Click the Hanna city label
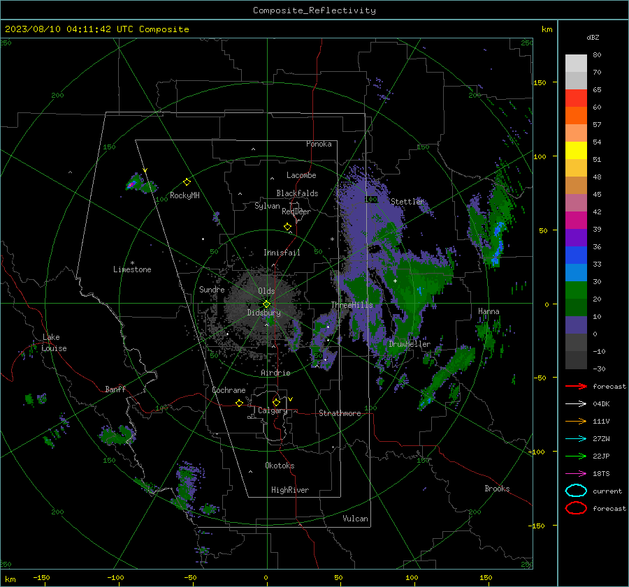This screenshot has width=629, height=587. [x=489, y=311]
